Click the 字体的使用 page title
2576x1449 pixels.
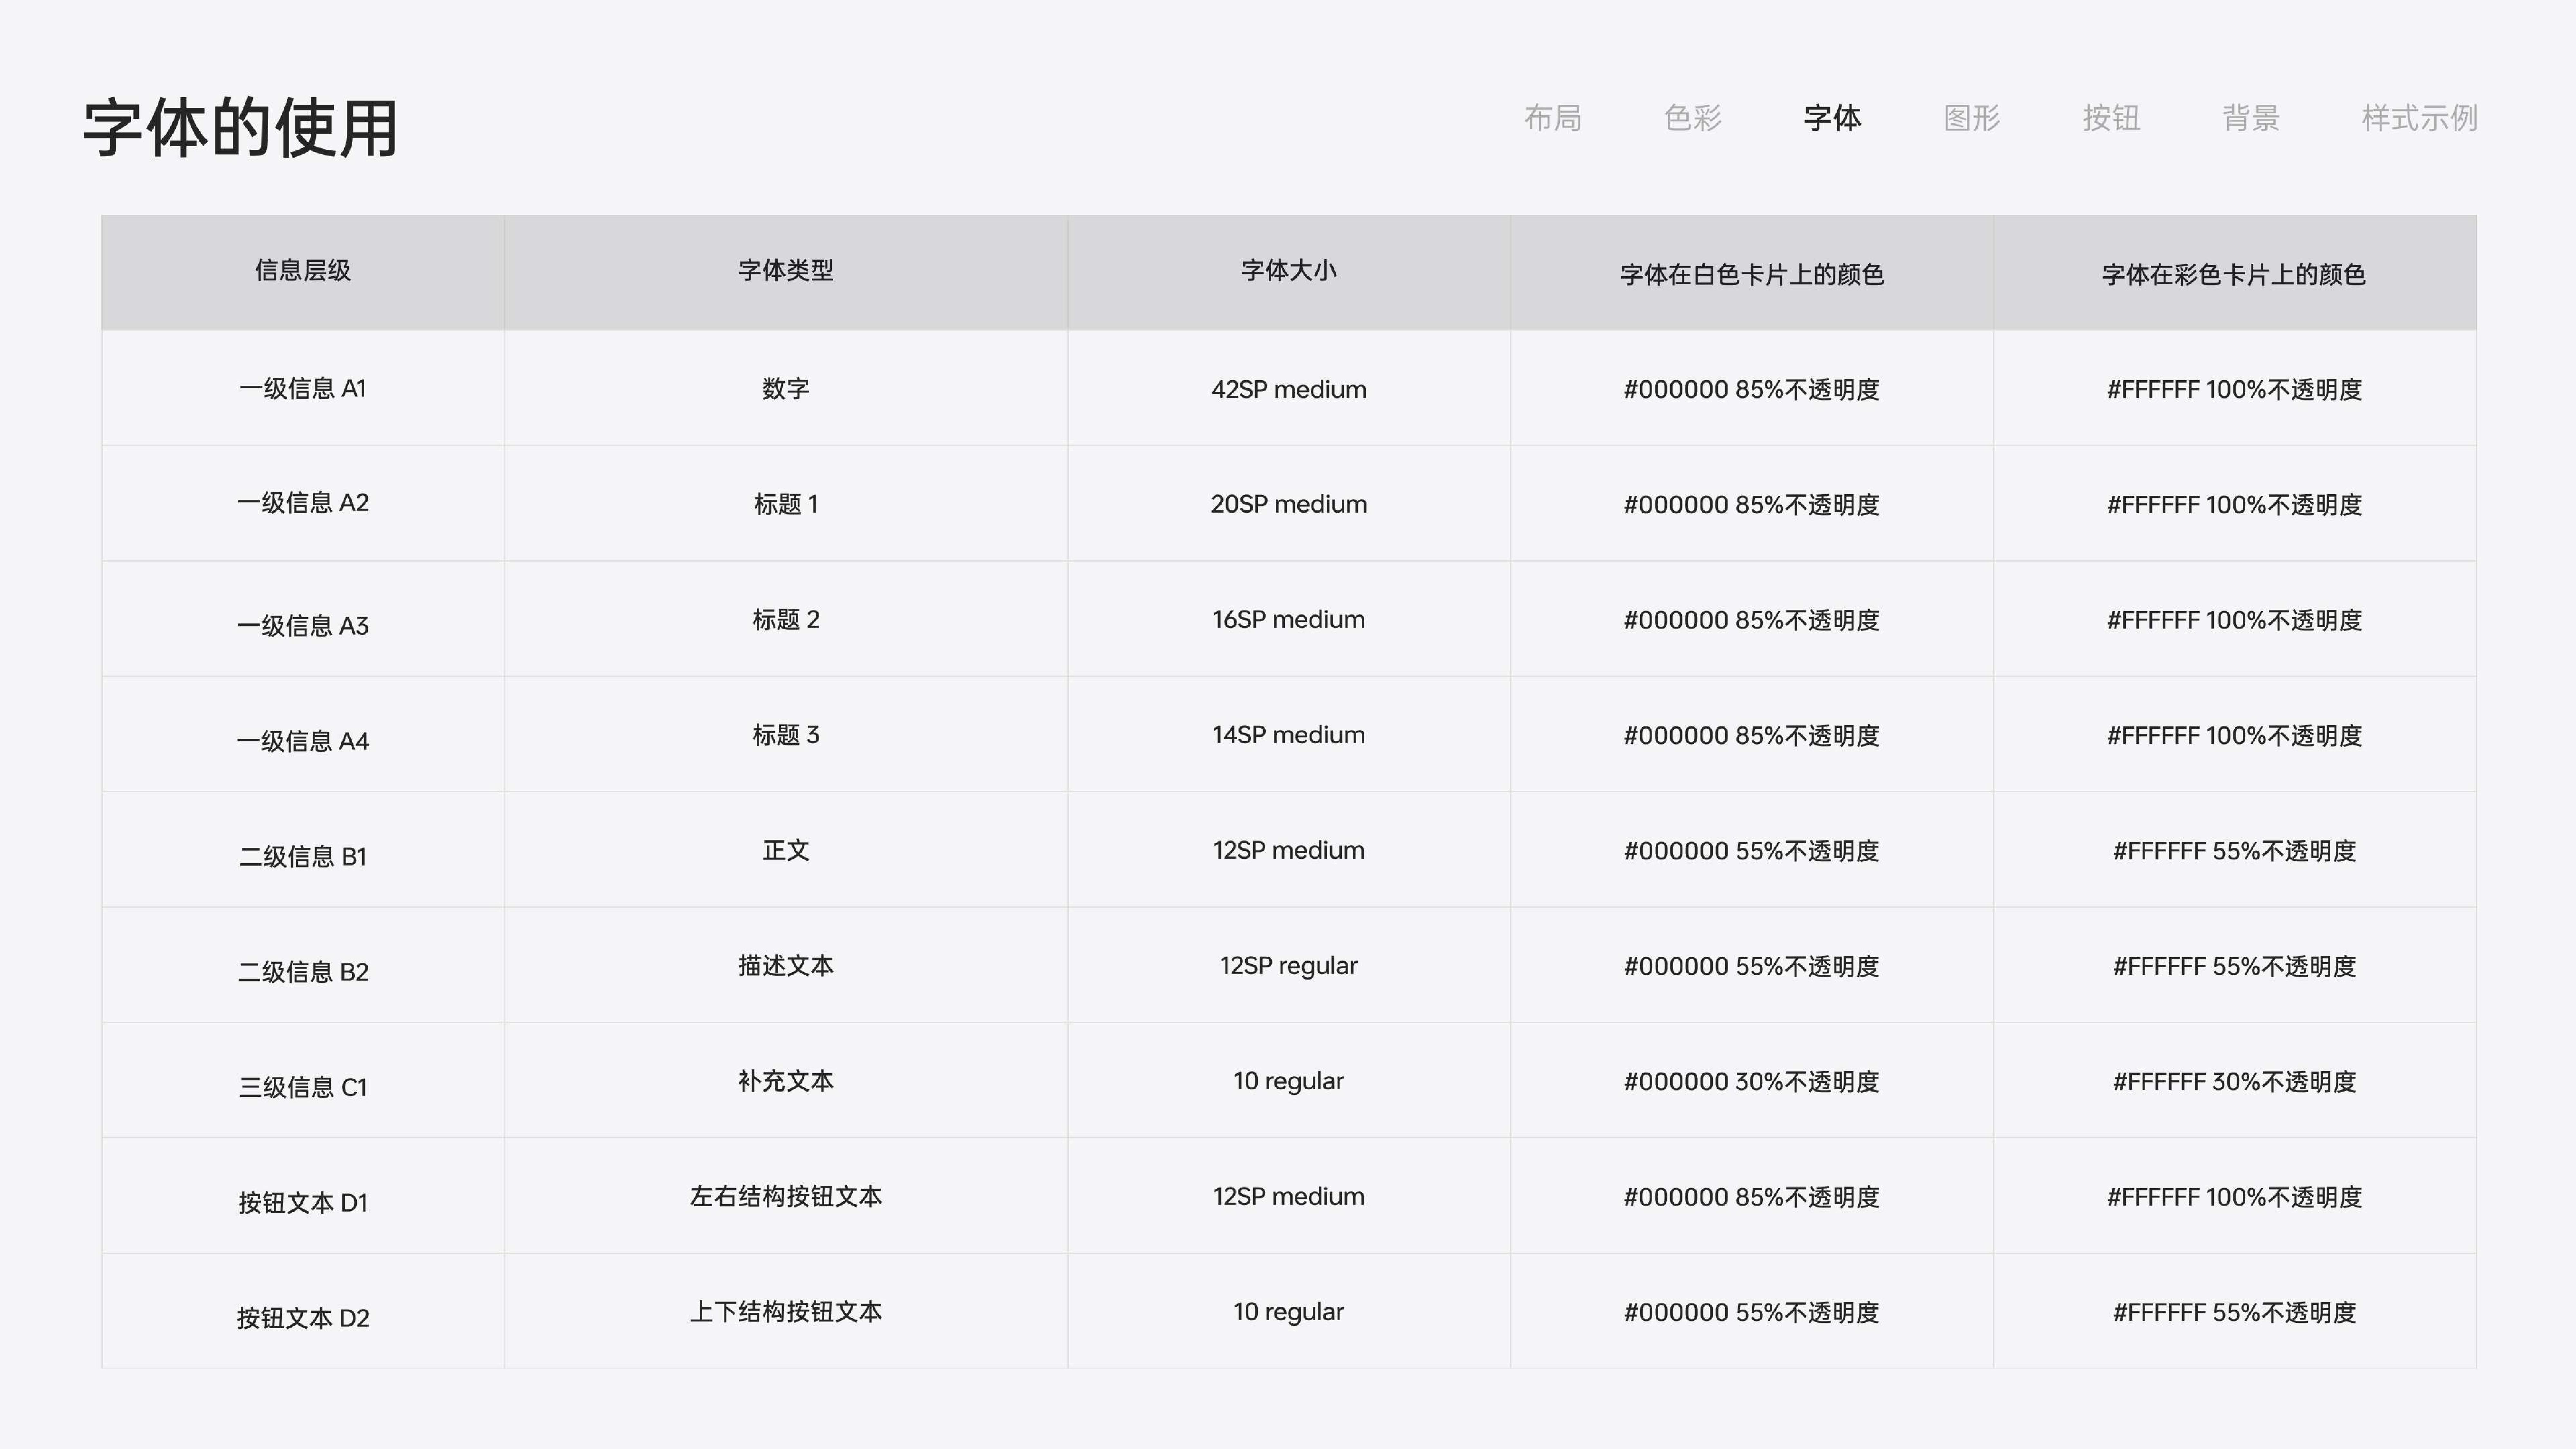[240, 128]
